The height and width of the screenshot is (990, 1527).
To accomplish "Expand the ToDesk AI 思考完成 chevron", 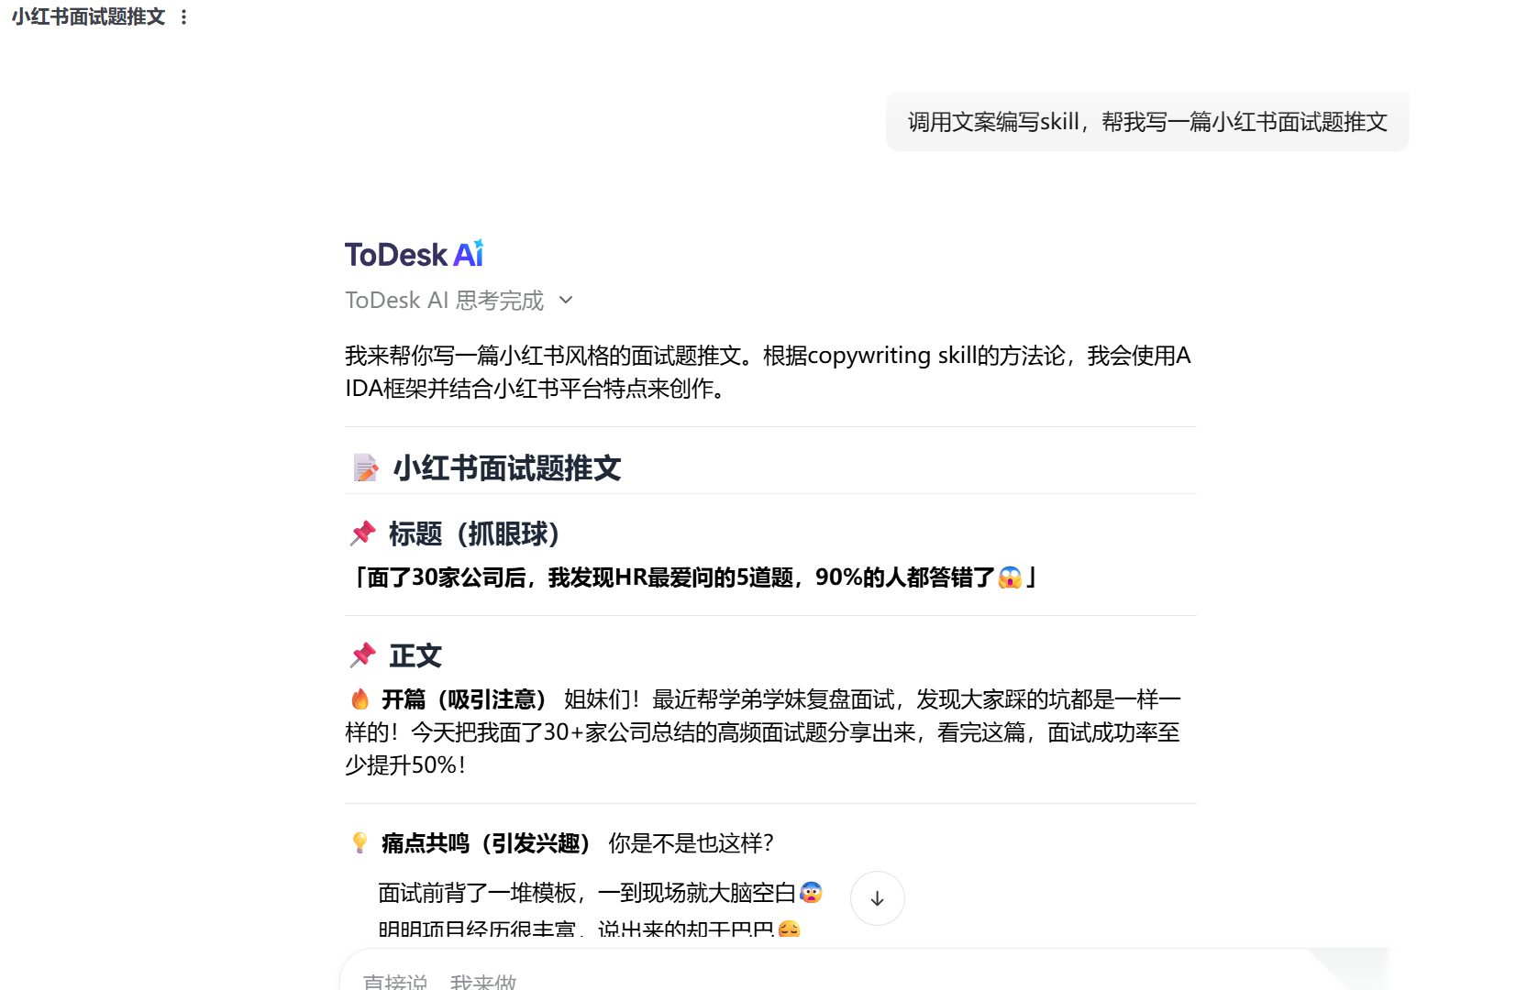I will pyautogui.click(x=566, y=300).
